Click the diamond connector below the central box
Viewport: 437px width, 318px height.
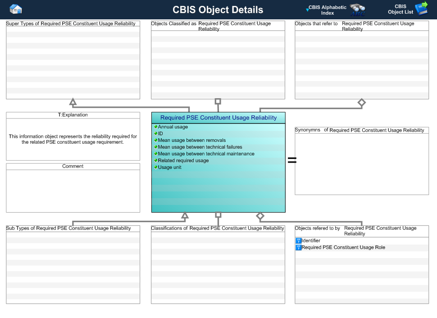pos(260,216)
